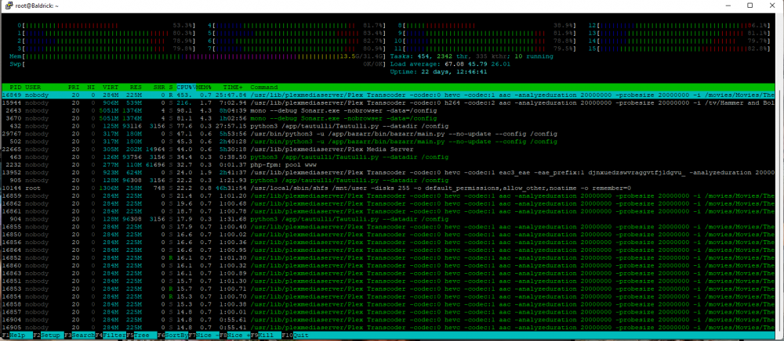Image resolution: width=784 pixels, height=341 pixels.
Task: Sort by the PID column header
Action: [x=15, y=88]
